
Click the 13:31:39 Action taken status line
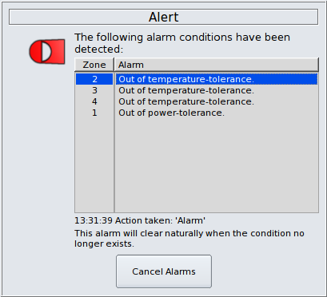click(140, 220)
